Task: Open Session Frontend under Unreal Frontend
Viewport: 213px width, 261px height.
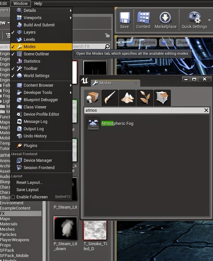Action: [x=41, y=168]
